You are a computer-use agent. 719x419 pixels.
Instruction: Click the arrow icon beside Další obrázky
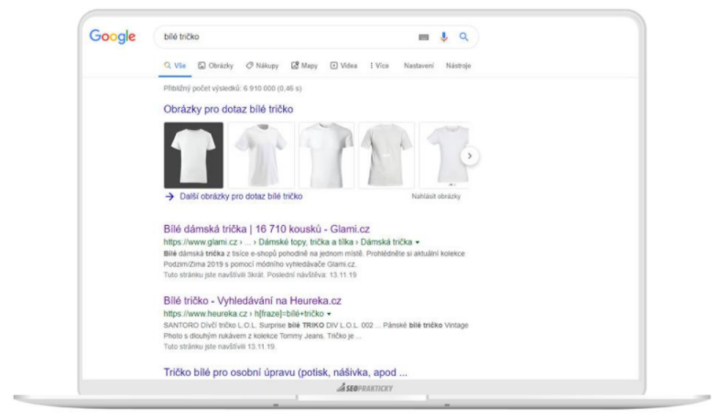point(169,197)
